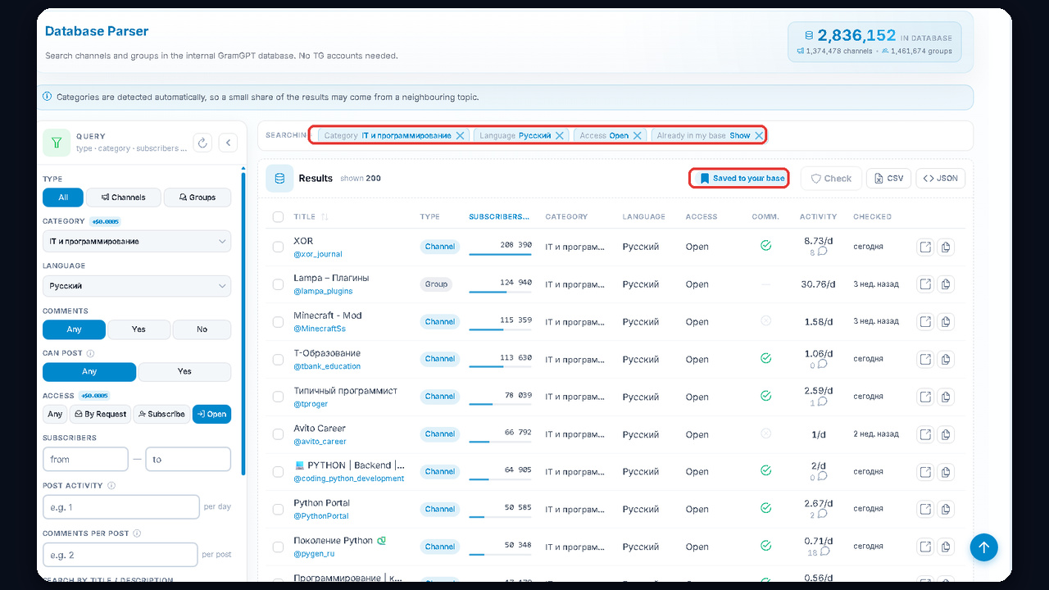Screen dimensions: 1049x590
Task: Click the scroll-to-top arrow button
Action: coord(984,547)
